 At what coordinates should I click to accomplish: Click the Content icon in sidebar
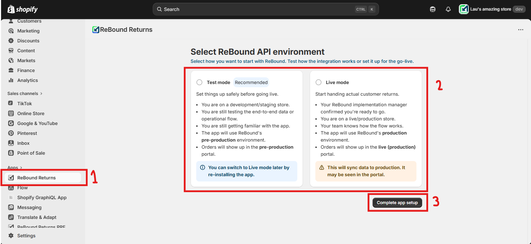[x=11, y=50]
